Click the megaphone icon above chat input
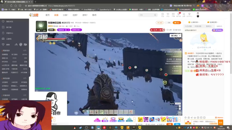This screenshot has width=232, height=130. 192,118
